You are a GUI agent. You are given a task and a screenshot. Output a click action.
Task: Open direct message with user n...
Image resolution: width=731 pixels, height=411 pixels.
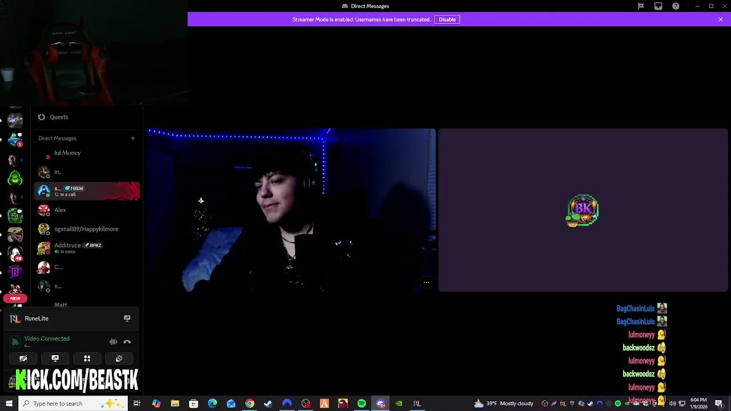tap(87, 286)
